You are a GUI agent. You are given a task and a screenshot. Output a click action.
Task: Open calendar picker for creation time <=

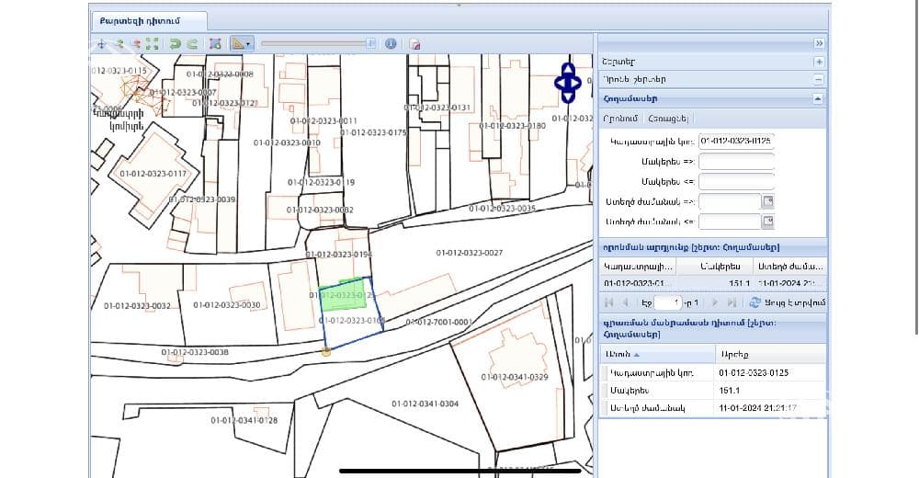767,222
